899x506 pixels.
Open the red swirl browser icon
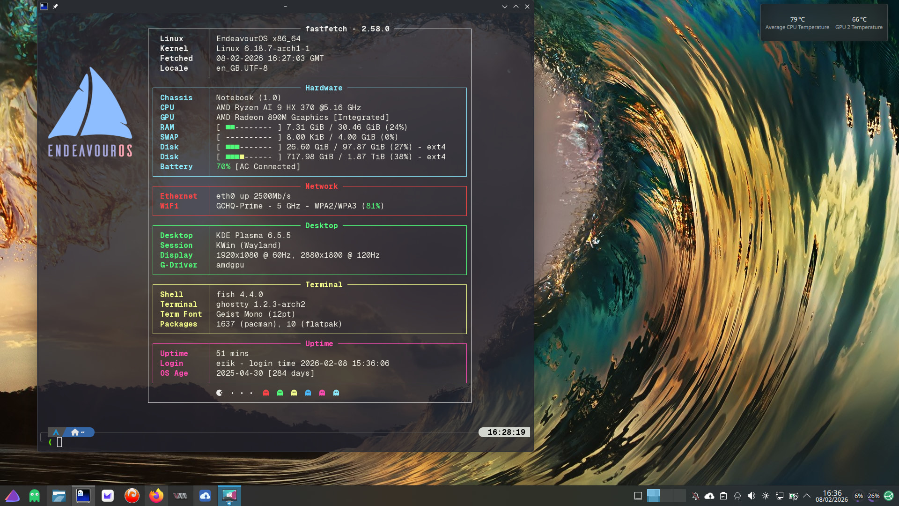point(132,496)
